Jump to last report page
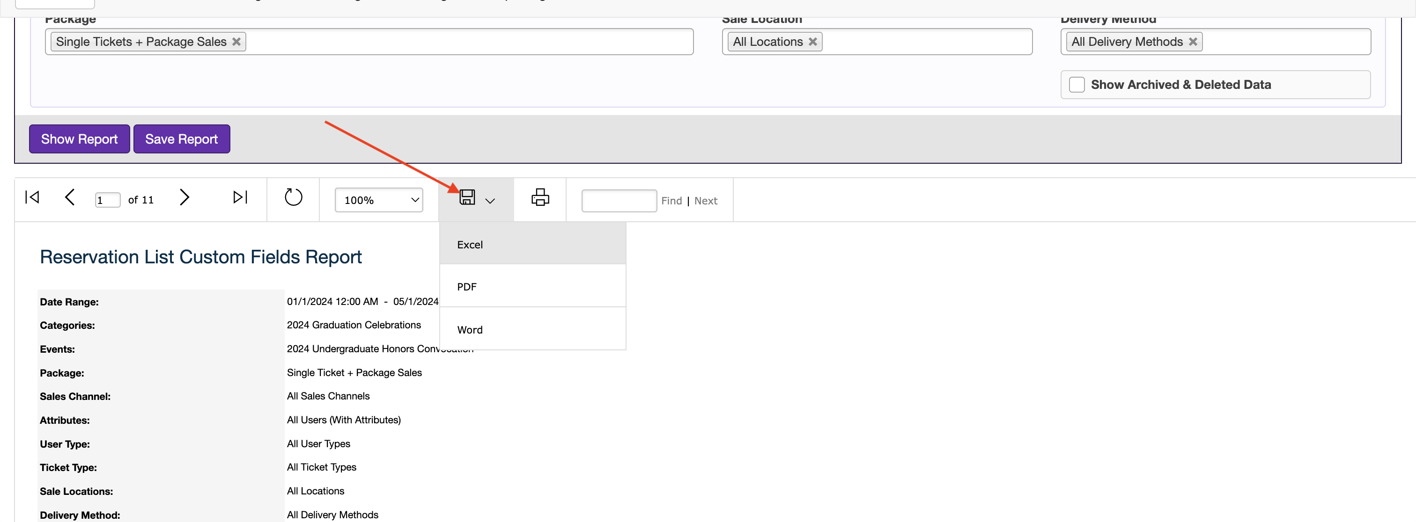This screenshot has height=522, width=1416. click(x=240, y=197)
